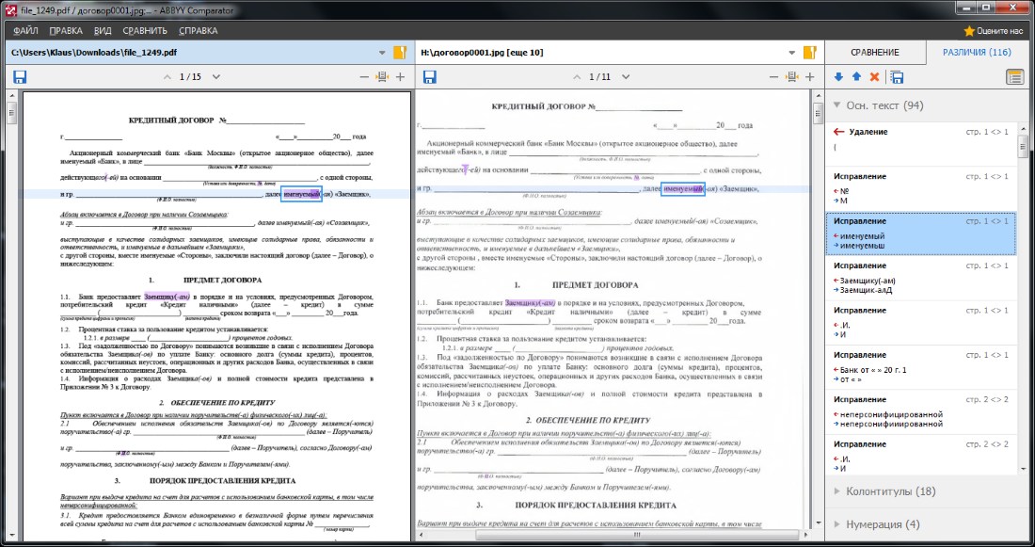
Task: Expand the Нумерация (4) group
Action: pos(837,524)
